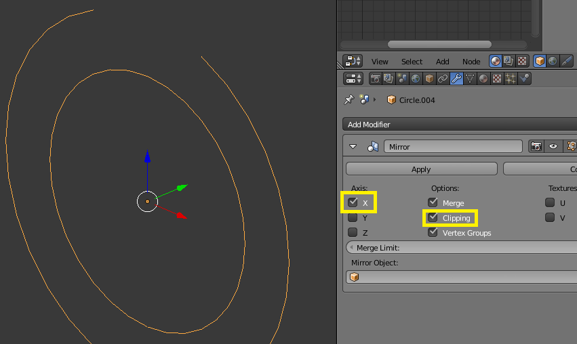Open the Node menu in node editor
Image resolution: width=577 pixels, height=344 pixels.
[471, 62]
